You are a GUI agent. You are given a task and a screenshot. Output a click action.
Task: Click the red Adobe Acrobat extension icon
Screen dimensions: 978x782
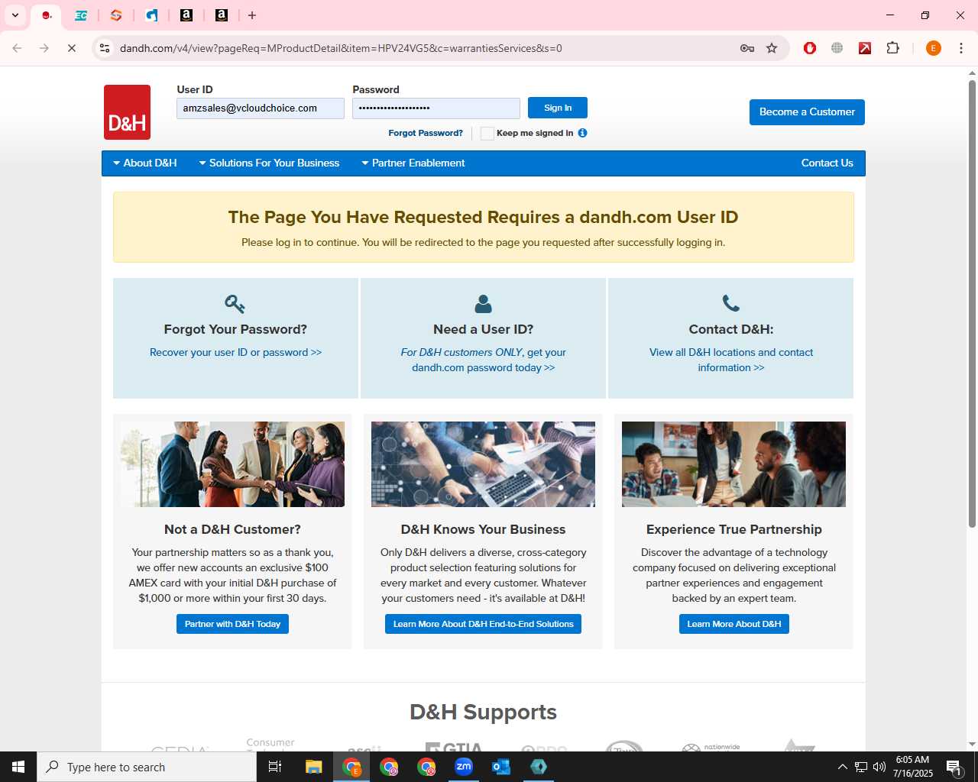pos(865,48)
